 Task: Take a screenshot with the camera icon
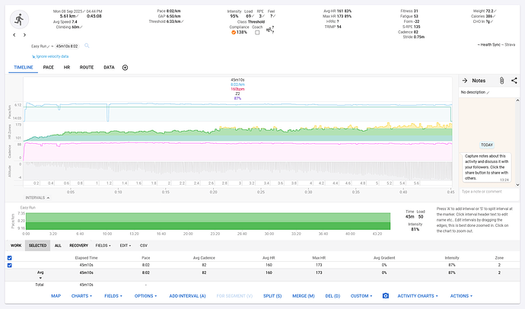click(385, 296)
